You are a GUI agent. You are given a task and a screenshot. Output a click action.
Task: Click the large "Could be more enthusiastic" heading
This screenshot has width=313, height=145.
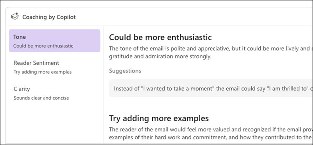[x=160, y=37]
